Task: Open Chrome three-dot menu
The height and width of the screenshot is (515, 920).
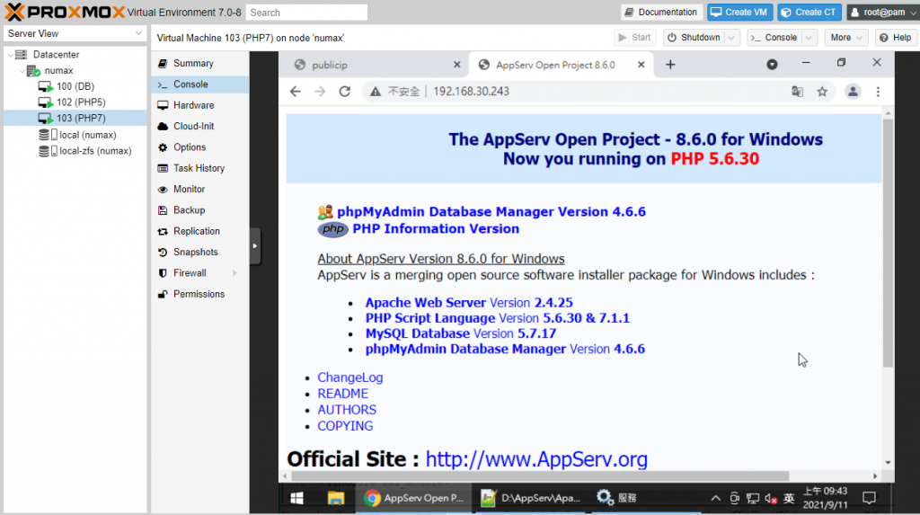Action: pyautogui.click(x=879, y=92)
